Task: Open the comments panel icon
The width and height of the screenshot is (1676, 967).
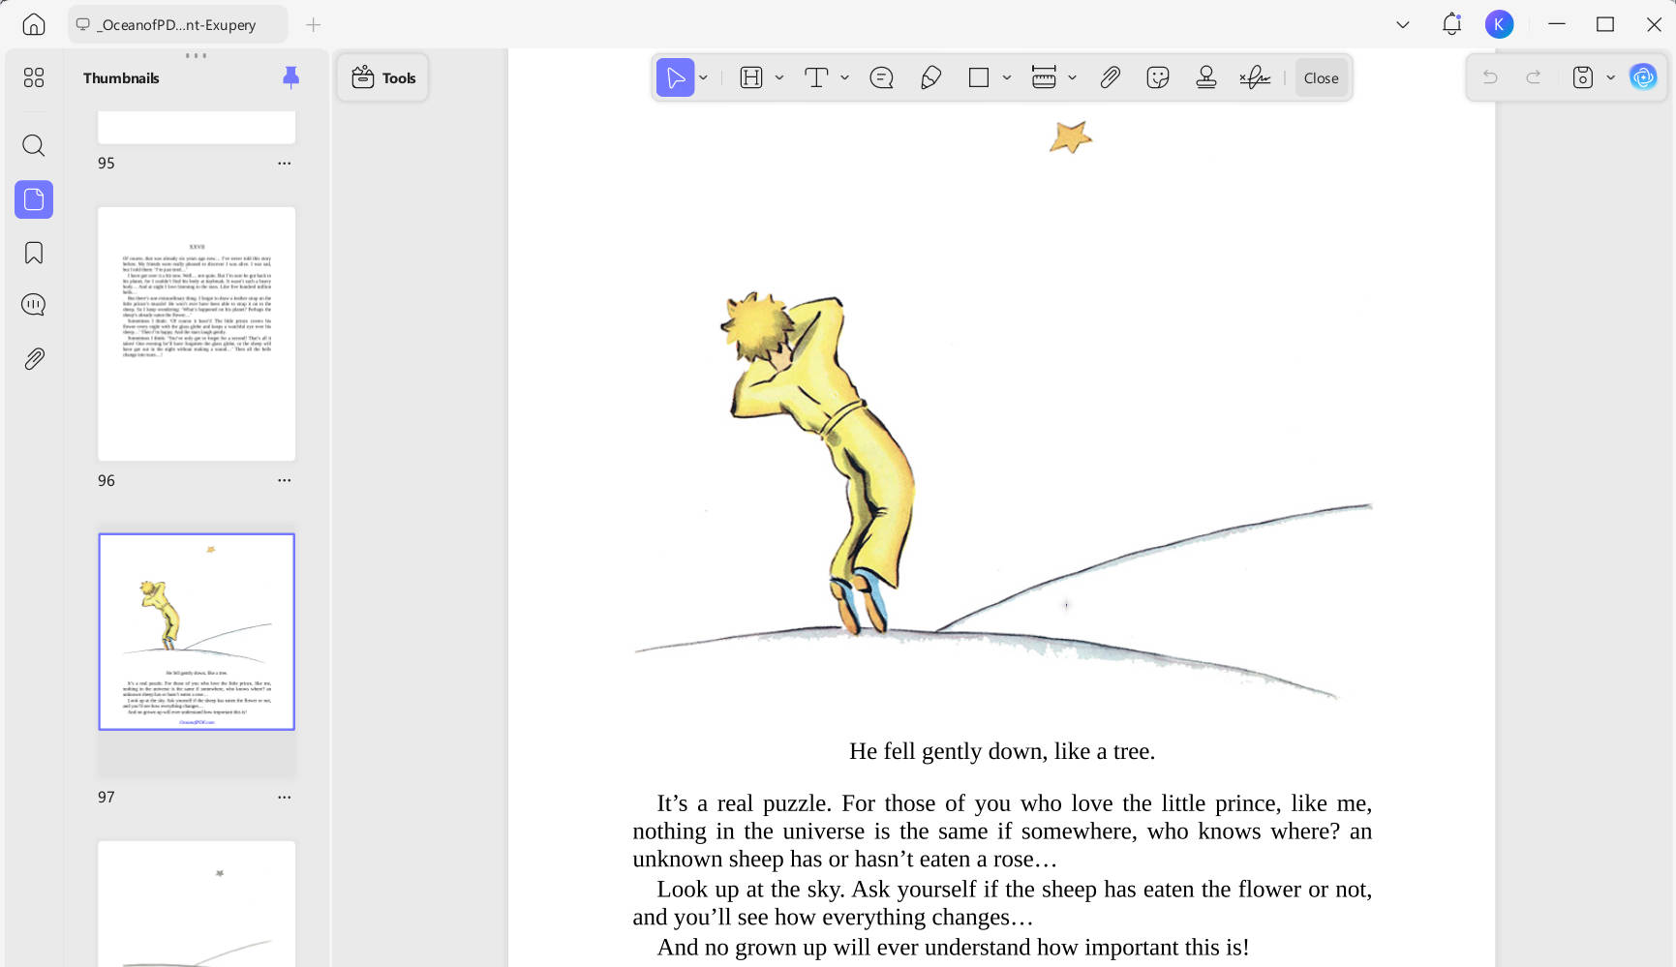Action: tap(34, 305)
